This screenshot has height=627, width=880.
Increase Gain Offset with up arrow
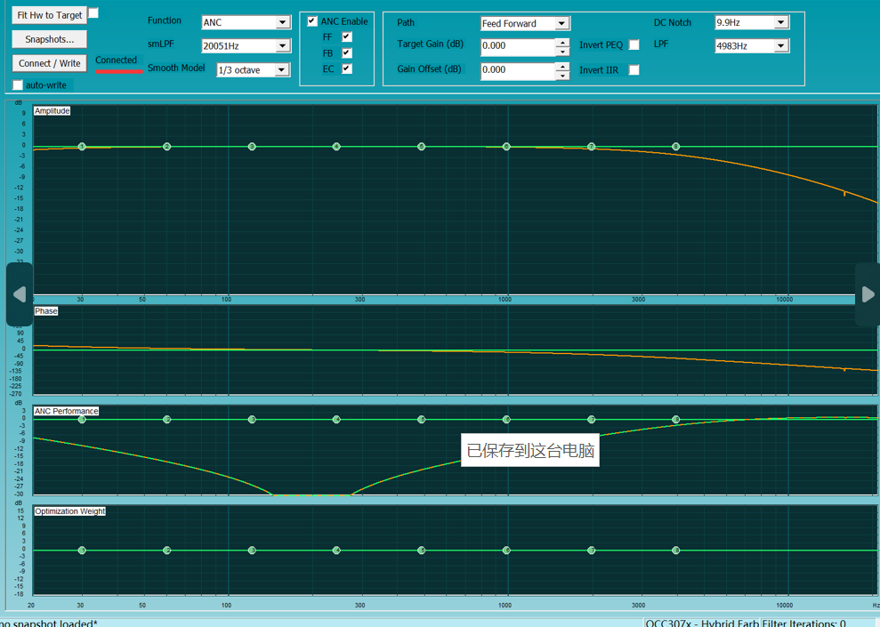point(562,66)
